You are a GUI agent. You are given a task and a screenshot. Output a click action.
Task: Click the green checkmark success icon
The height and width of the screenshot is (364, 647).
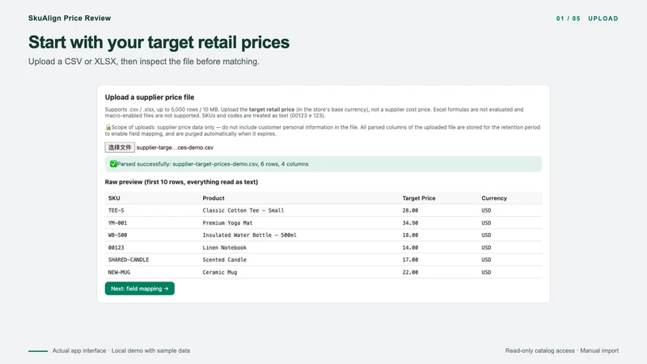click(x=113, y=164)
